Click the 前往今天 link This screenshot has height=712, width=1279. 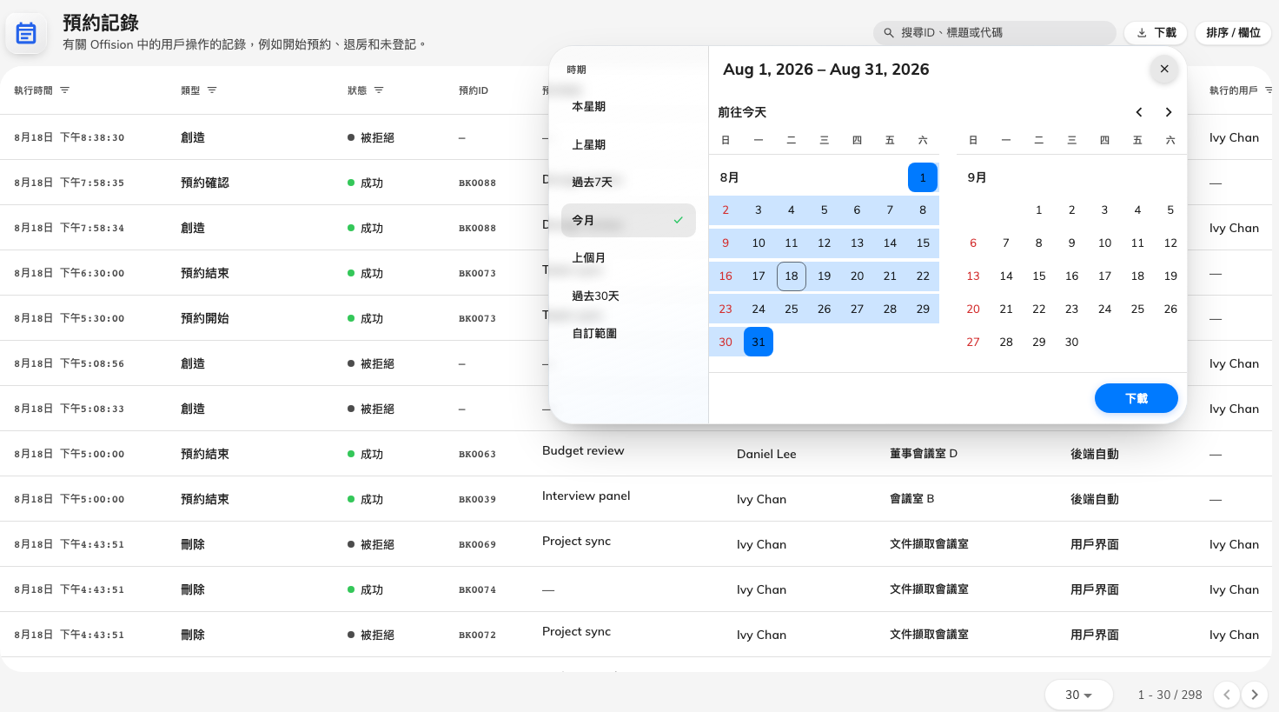pyautogui.click(x=742, y=112)
